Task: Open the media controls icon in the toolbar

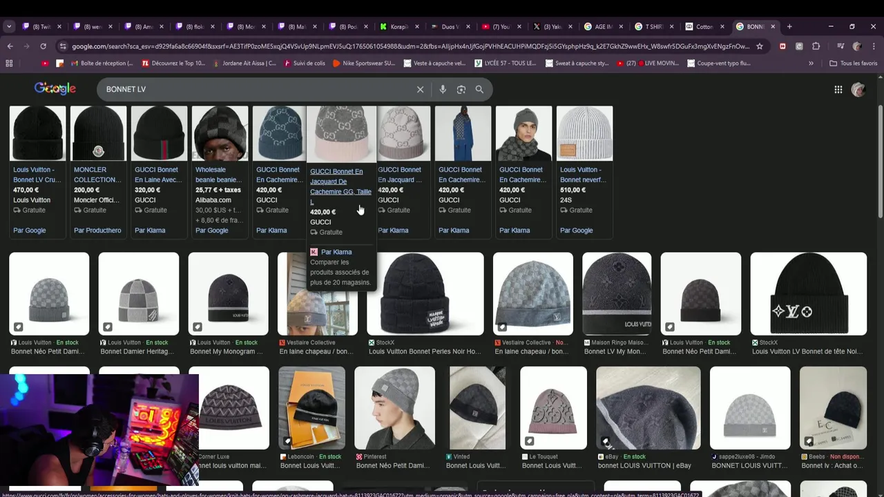Action: coord(840,46)
